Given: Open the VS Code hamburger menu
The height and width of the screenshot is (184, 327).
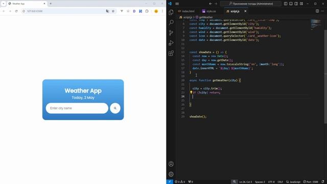Looking at the screenshot, I should coord(177,4).
